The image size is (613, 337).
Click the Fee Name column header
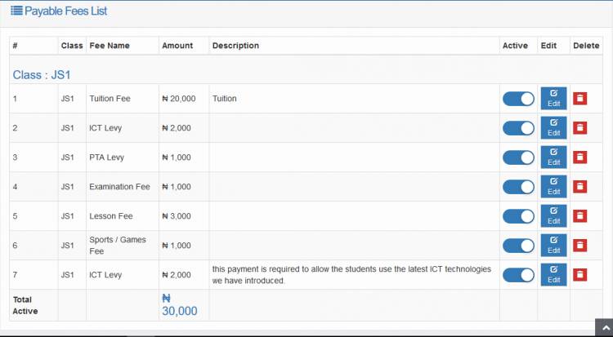(109, 46)
